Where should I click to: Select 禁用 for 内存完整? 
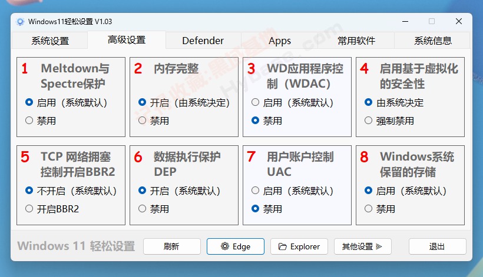pos(154,121)
